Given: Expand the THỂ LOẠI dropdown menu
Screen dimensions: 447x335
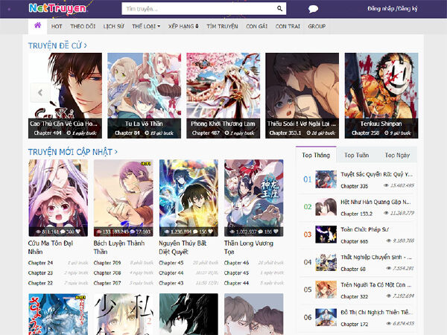Looking at the screenshot, I should tap(146, 26).
